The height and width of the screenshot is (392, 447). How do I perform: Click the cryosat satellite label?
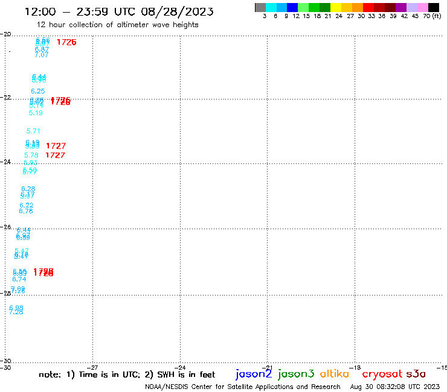(382, 375)
